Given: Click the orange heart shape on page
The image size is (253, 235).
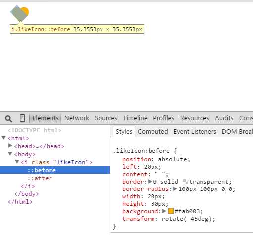Looking at the screenshot, I should coord(20,13).
